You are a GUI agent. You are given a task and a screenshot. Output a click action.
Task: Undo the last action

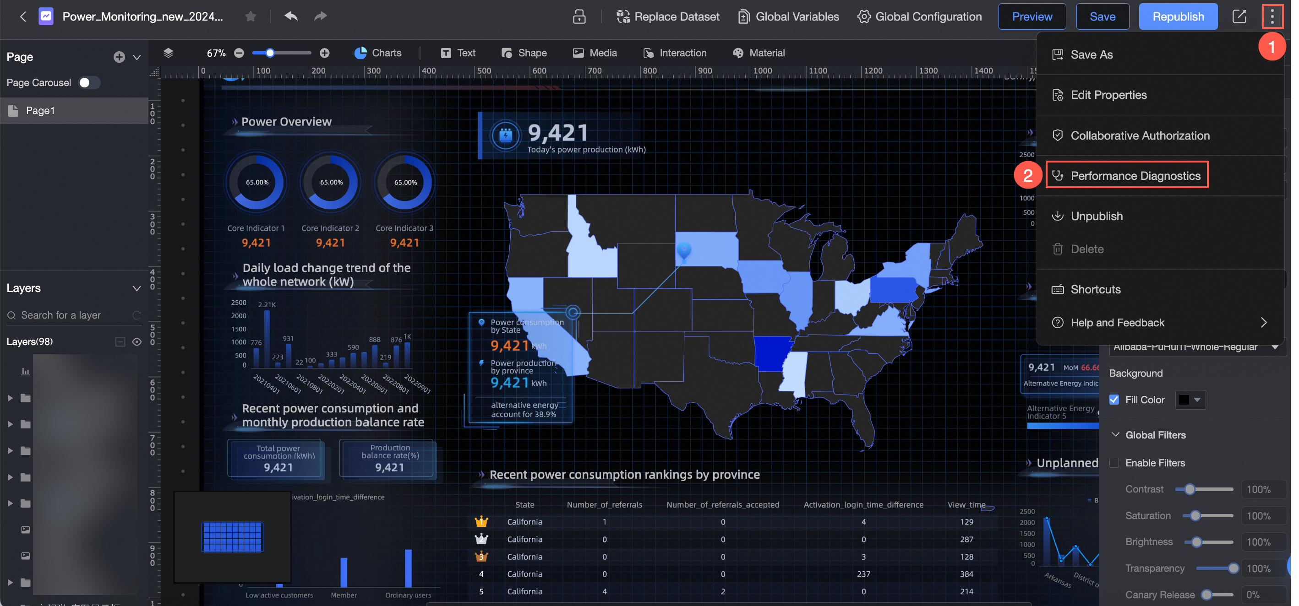tap(291, 16)
